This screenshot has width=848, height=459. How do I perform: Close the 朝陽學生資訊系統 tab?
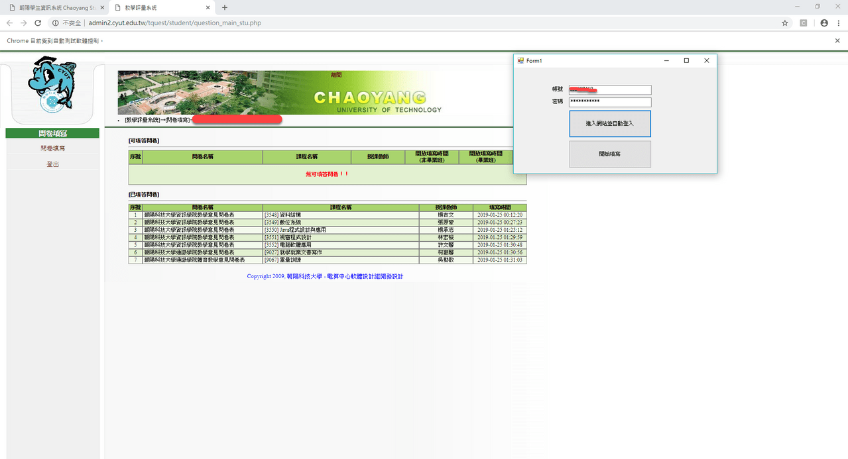point(102,7)
